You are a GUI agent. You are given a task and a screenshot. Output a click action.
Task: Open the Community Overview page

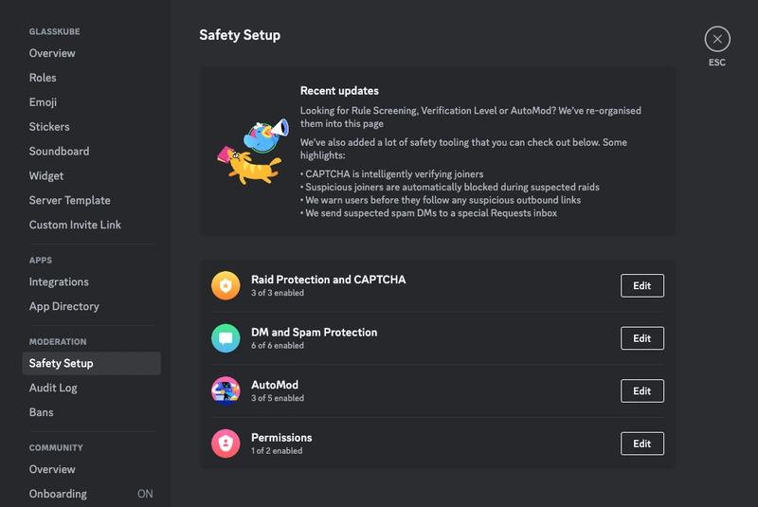91,469
